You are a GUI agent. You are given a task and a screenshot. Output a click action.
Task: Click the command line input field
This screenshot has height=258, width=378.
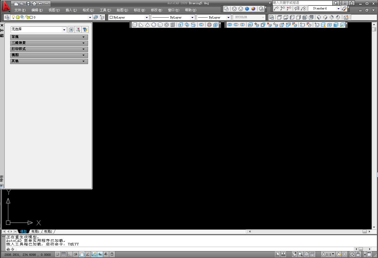180,249
